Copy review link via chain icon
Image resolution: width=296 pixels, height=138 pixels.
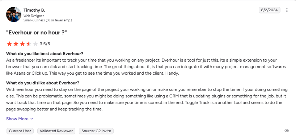click(x=287, y=131)
